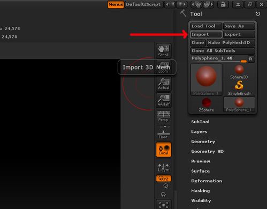Enable Z axis rotation mode

click(x=166, y=186)
